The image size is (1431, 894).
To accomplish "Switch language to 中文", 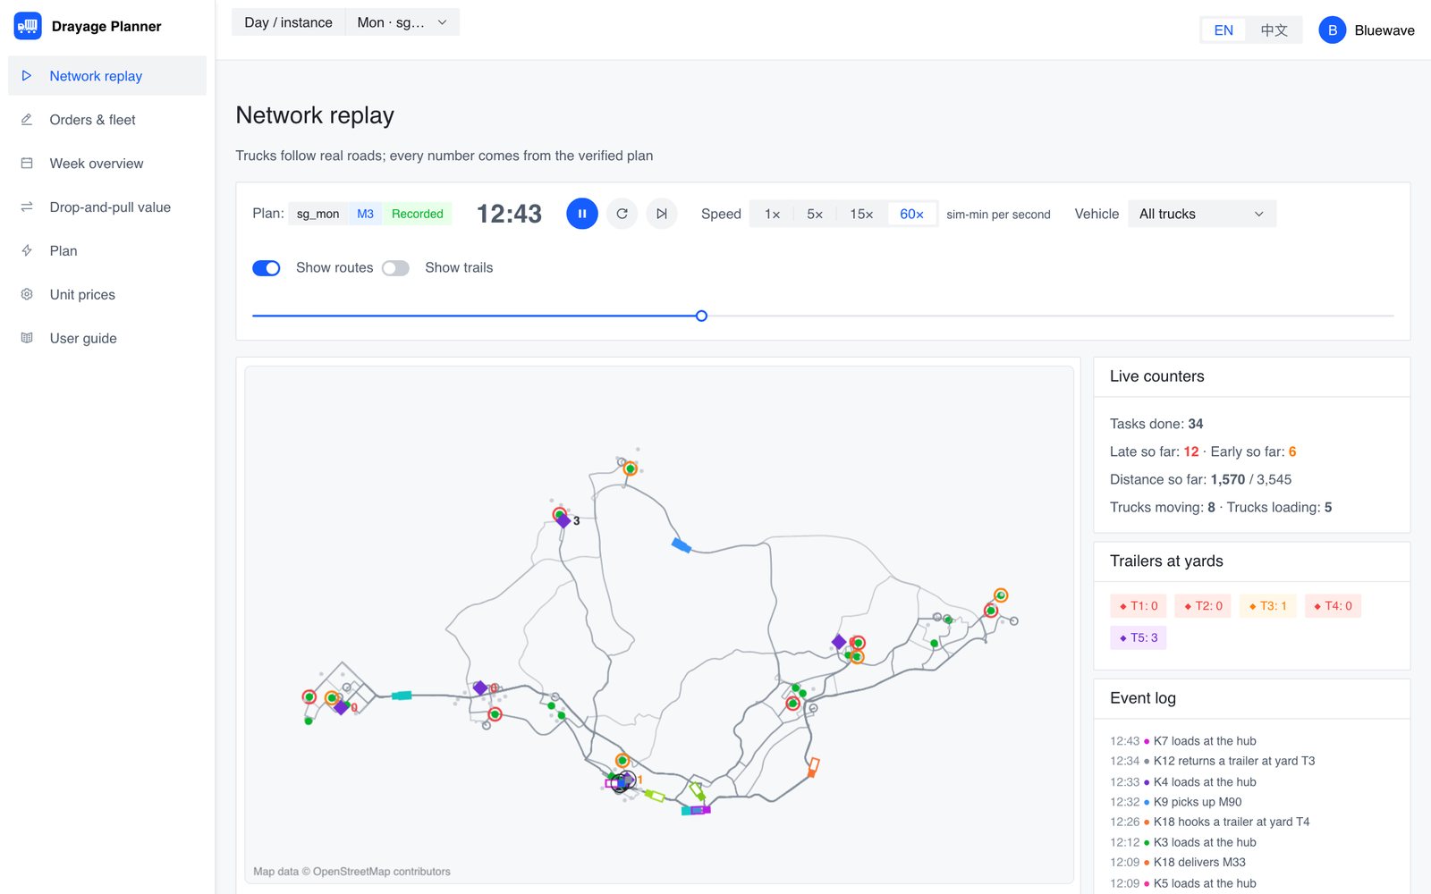I will tap(1274, 30).
